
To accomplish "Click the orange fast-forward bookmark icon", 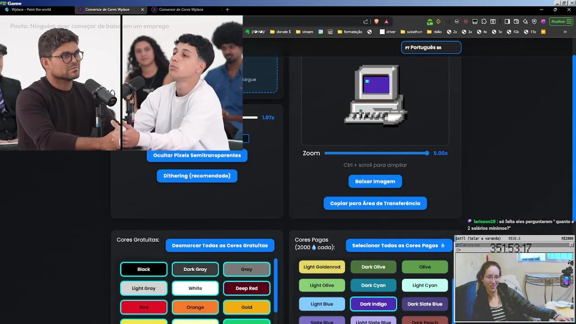I will (x=543, y=32).
